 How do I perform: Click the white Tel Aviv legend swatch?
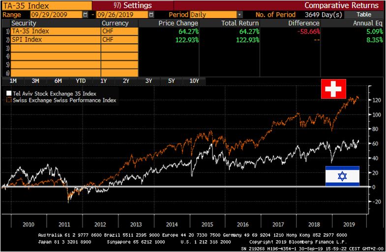tap(9, 93)
